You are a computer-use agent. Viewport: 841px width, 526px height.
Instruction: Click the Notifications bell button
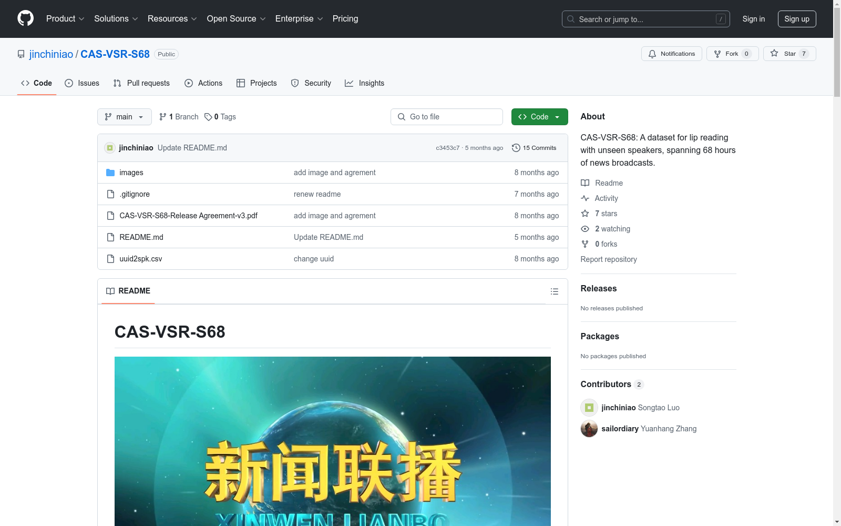click(671, 54)
